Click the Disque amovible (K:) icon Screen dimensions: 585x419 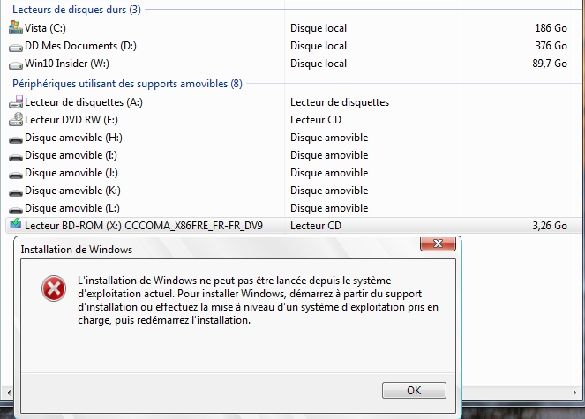(16, 192)
